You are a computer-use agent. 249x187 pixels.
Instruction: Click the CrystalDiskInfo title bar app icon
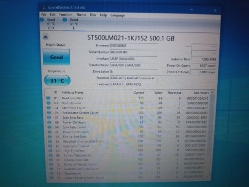click(x=44, y=7)
